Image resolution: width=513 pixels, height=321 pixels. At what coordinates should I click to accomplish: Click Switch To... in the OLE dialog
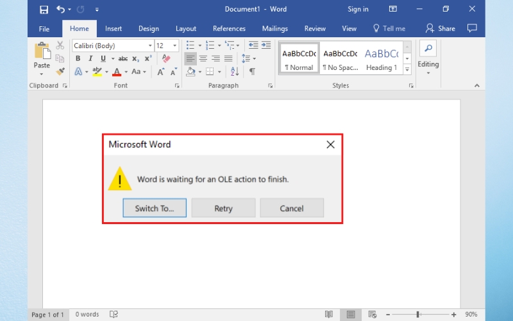point(155,208)
